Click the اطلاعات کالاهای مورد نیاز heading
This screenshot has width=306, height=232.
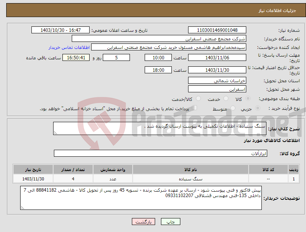click(271, 140)
